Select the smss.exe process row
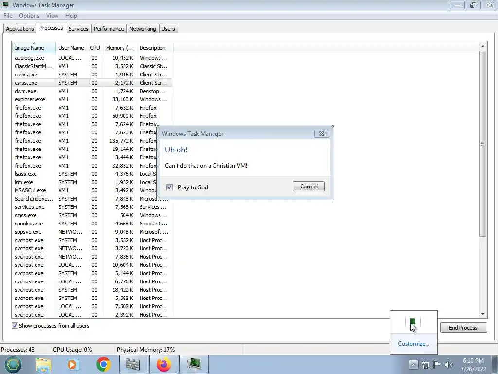Screen dimensions: 498x374 tap(92, 215)
